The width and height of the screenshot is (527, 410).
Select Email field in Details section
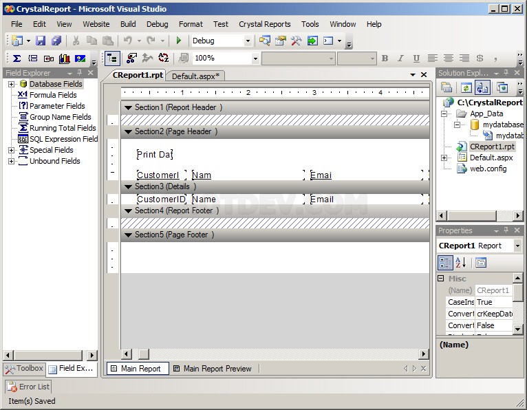coord(366,199)
